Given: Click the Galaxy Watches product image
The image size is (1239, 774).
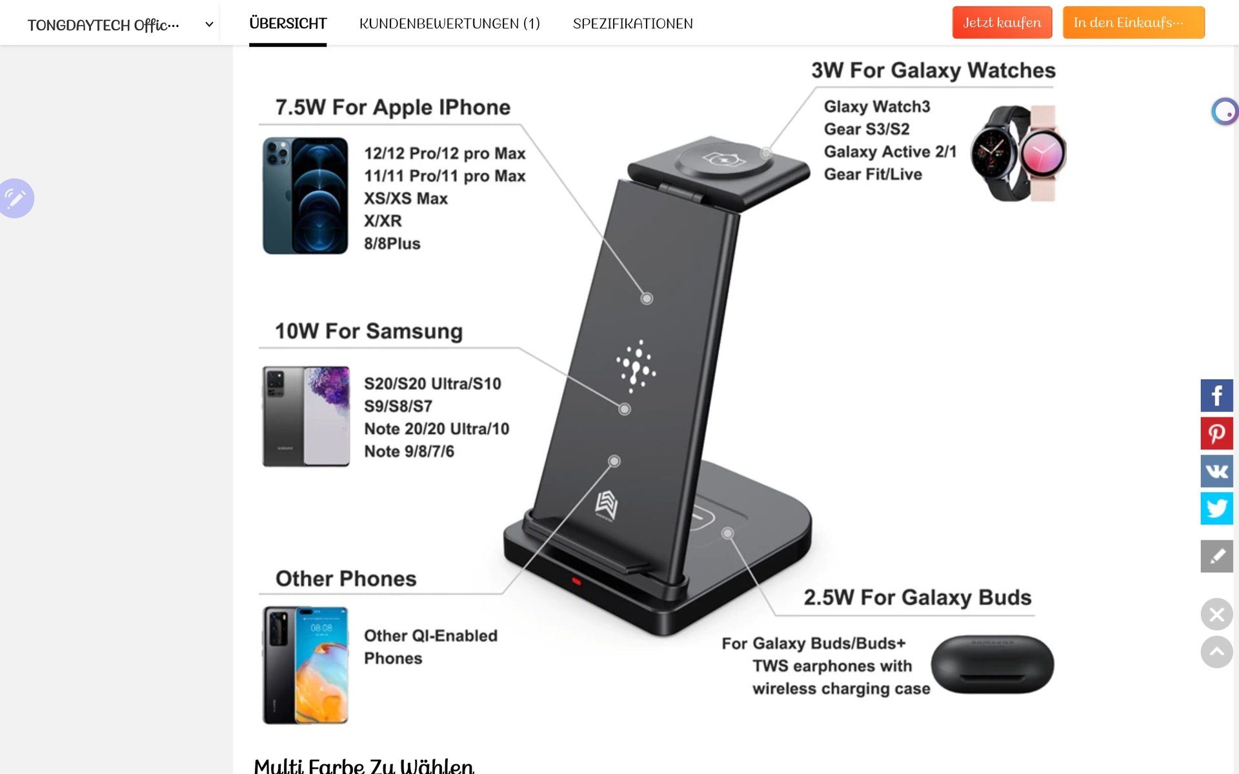Looking at the screenshot, I should point(1018,154).
